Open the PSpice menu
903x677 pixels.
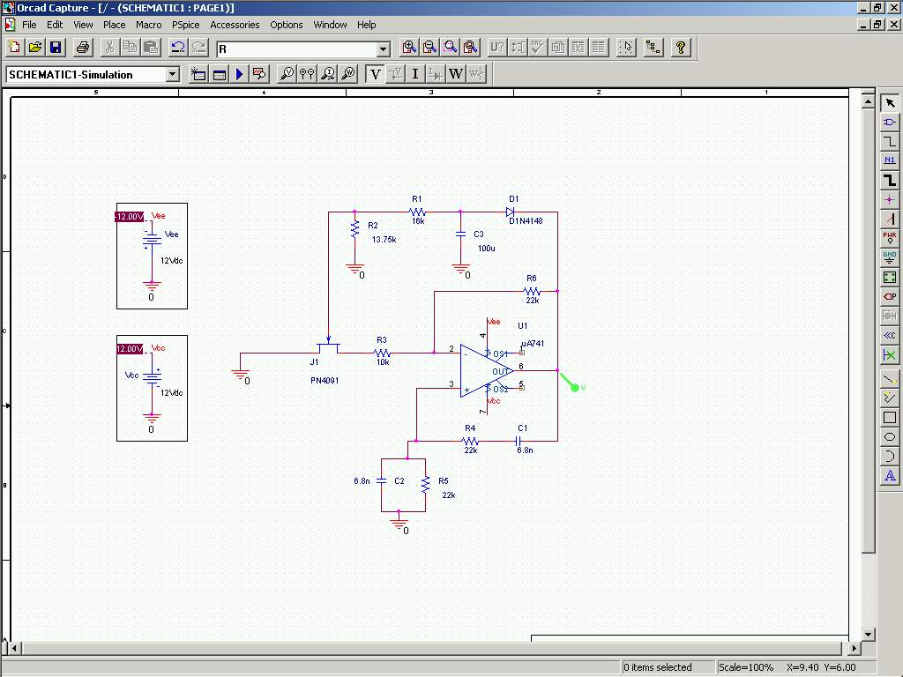[185, 25]
